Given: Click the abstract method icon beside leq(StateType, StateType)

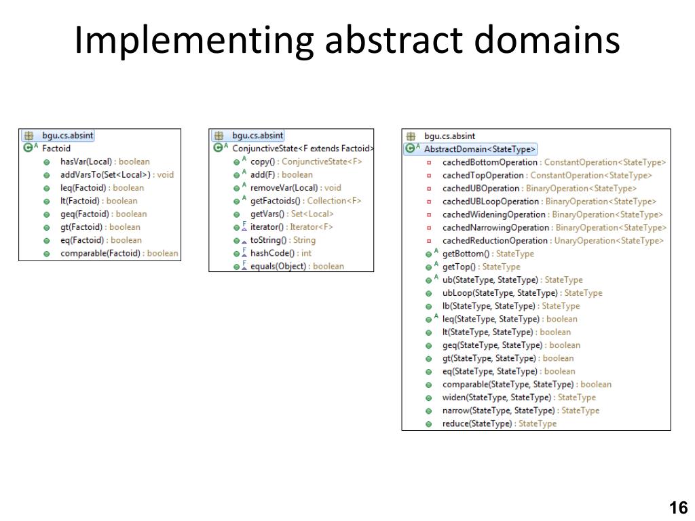Looking at the screenshot, I should pos(431,319).
